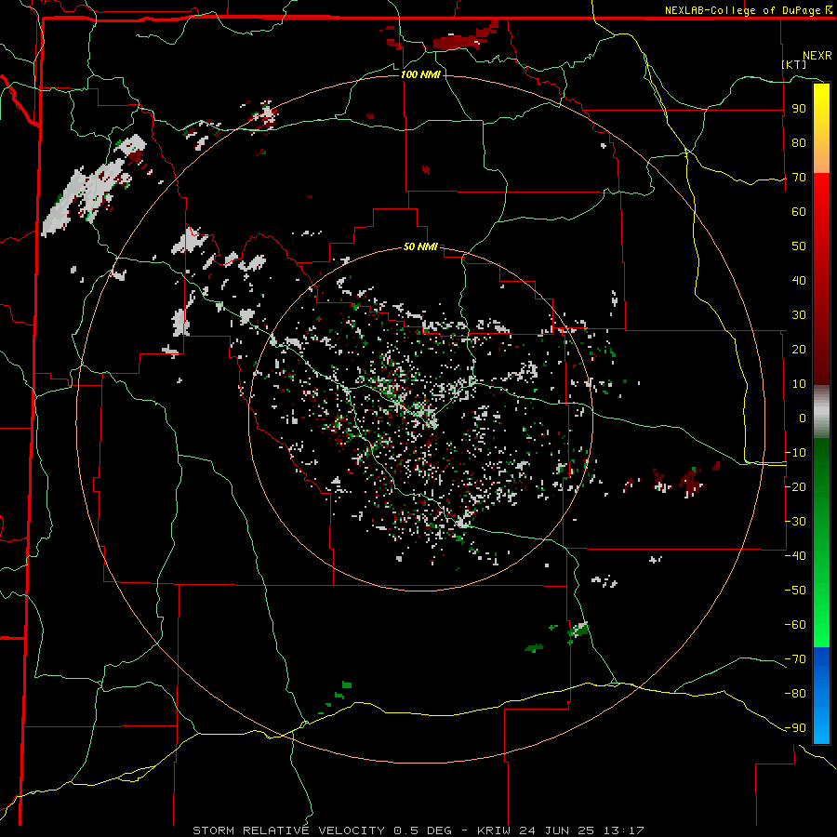Click the 10 value on the velocity scale
The width and height of the screenshot is (837, 837).
tap(799, 384)
